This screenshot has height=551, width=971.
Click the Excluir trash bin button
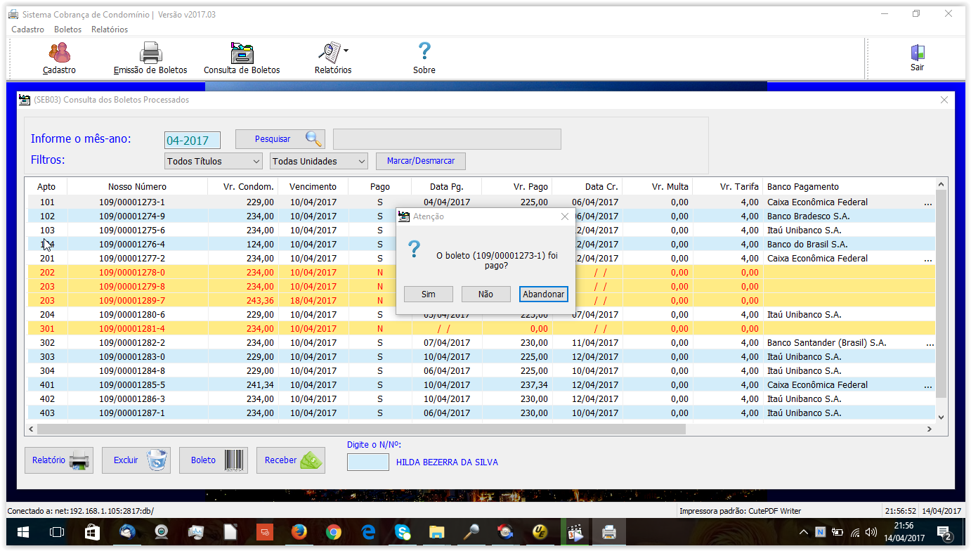tap(136, 460)
